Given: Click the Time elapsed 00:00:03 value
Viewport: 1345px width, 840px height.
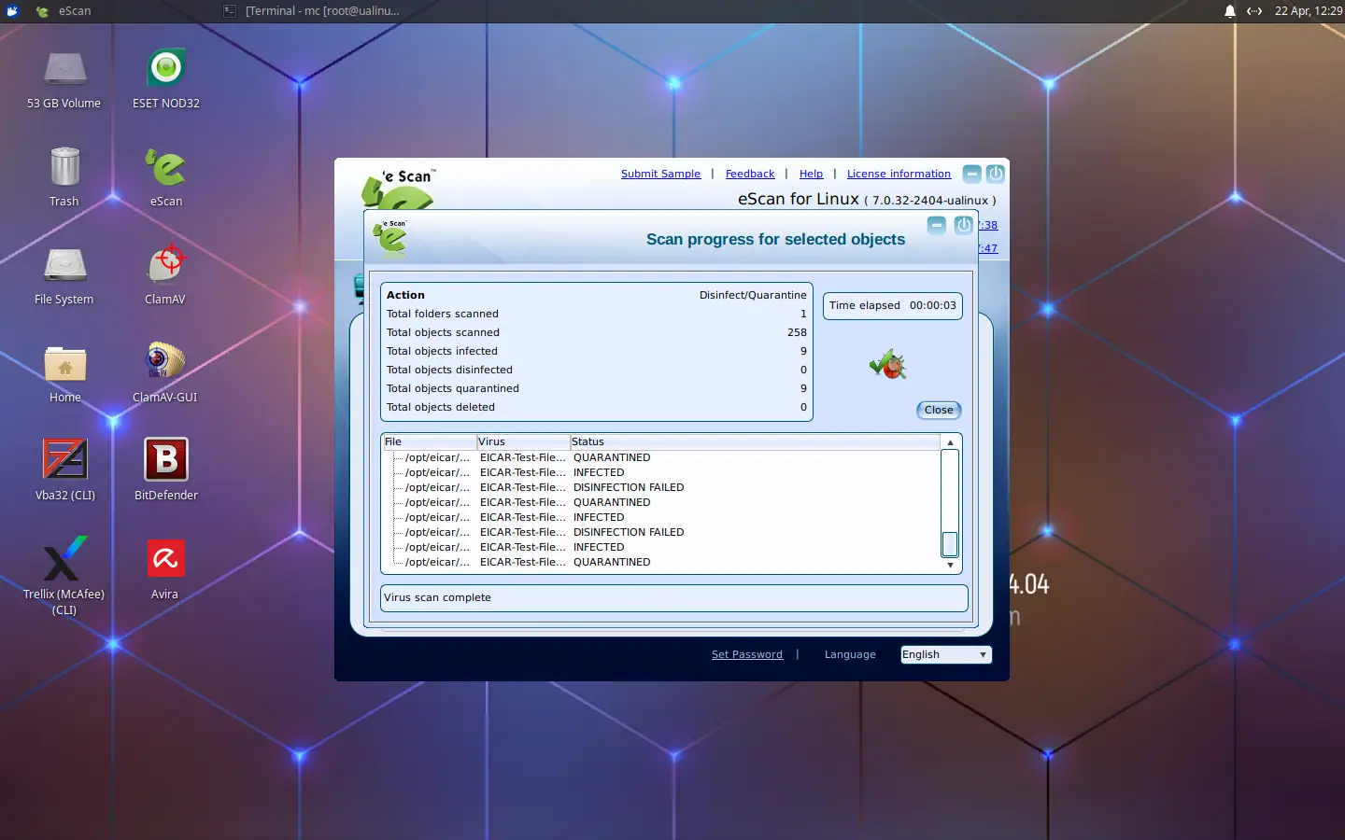Looking at the screenshot, I should (933, 305).
